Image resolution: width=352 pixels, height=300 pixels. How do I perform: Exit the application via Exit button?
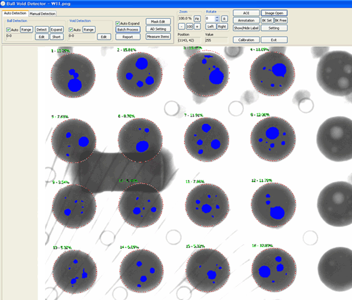(274, 40)
